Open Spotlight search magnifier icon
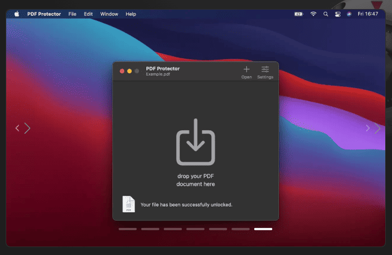The height and width of the screenshot is (255, 392). (x=325, y=14)
